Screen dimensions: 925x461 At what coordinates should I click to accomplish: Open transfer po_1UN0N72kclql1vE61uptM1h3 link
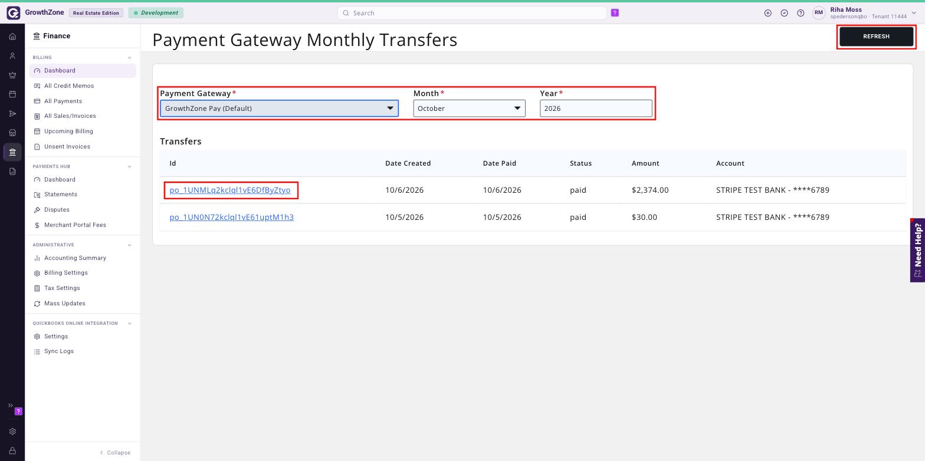pos(232,217)
